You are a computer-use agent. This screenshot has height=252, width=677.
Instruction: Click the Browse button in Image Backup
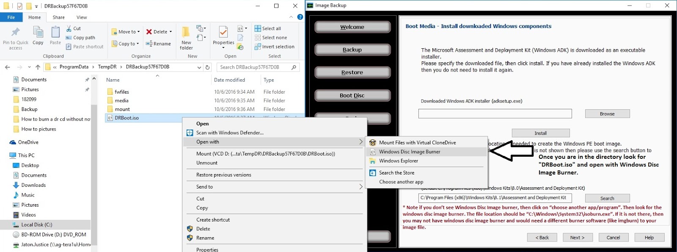[607, 114]
